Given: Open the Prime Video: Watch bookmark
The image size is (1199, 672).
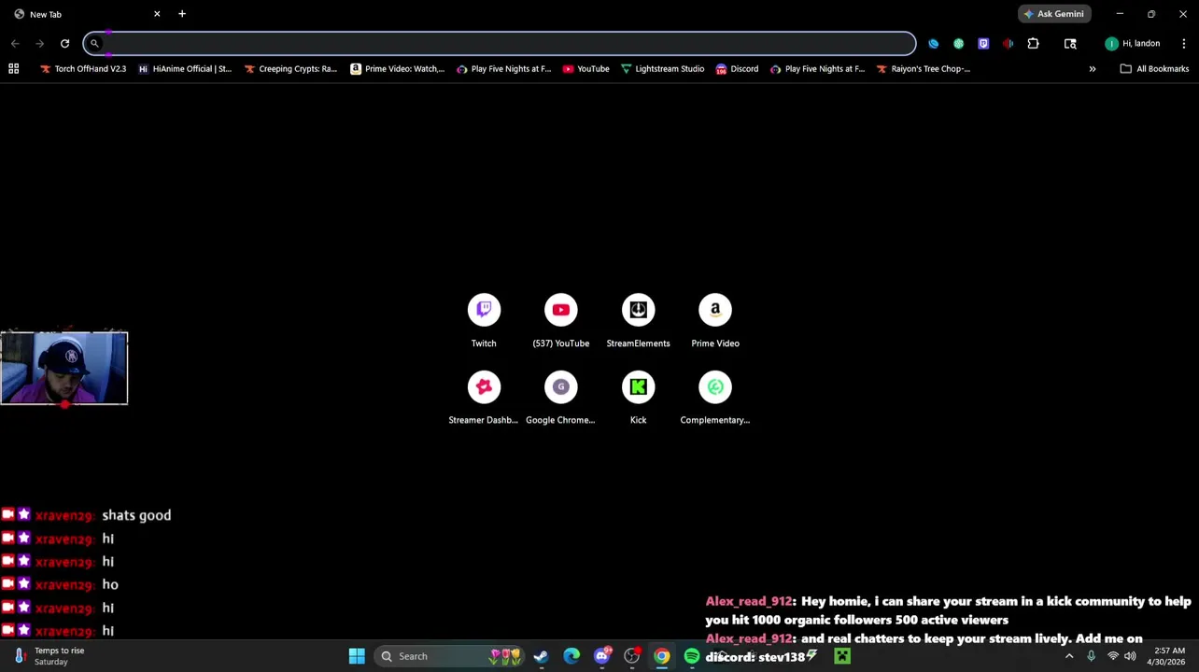Looking at the screenshot, I should (x=397, y=68).
